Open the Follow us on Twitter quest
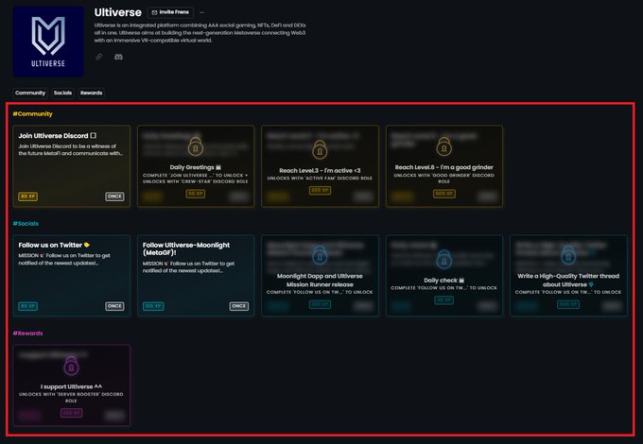 [71, 275]
